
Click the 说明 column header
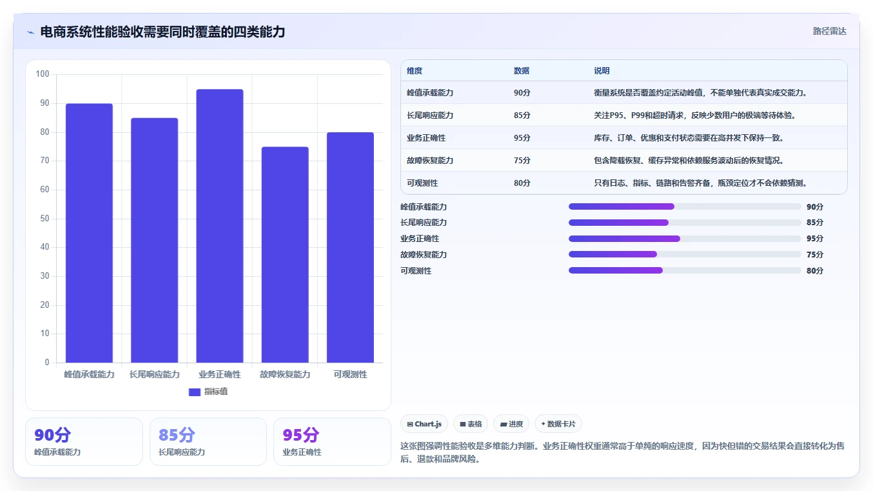pos(602,70)
